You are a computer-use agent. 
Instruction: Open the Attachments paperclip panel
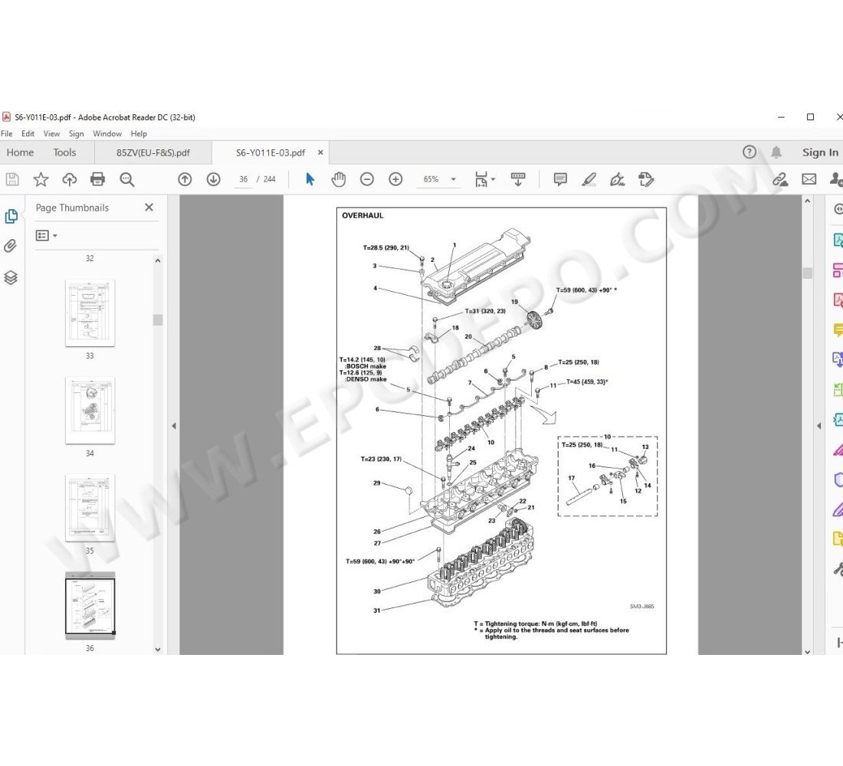[10, 246]
